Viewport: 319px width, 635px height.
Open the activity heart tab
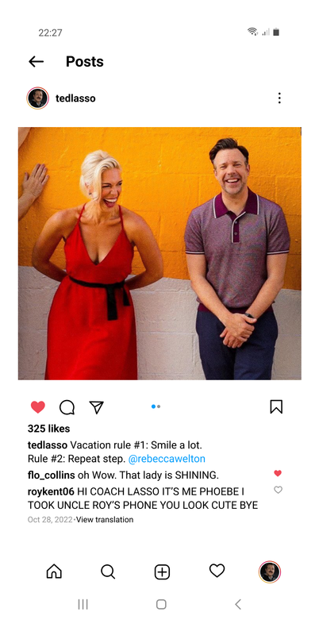(x=217, y=571)
